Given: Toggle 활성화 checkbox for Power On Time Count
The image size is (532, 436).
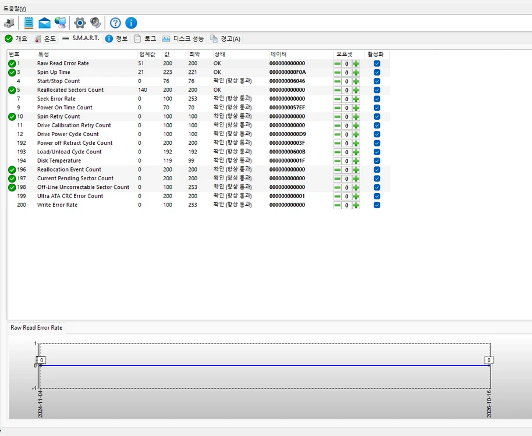Looking at the screenshot, I should pos(377,108).
